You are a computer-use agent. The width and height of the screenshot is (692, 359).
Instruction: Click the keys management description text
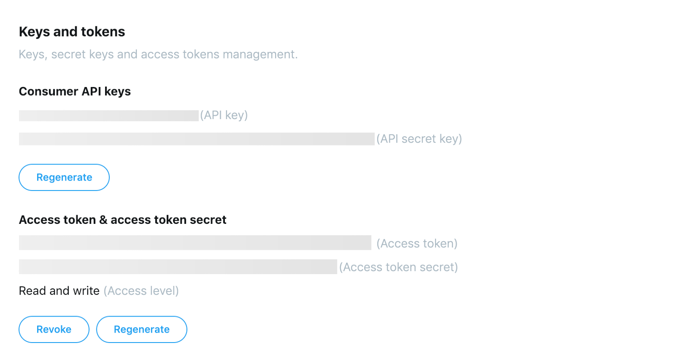(158, 55)
